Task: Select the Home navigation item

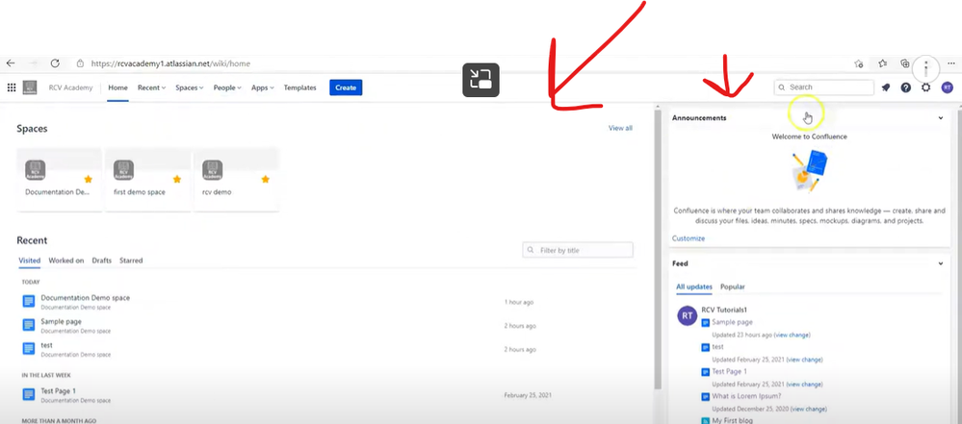Action: click(x=117, y=87)
